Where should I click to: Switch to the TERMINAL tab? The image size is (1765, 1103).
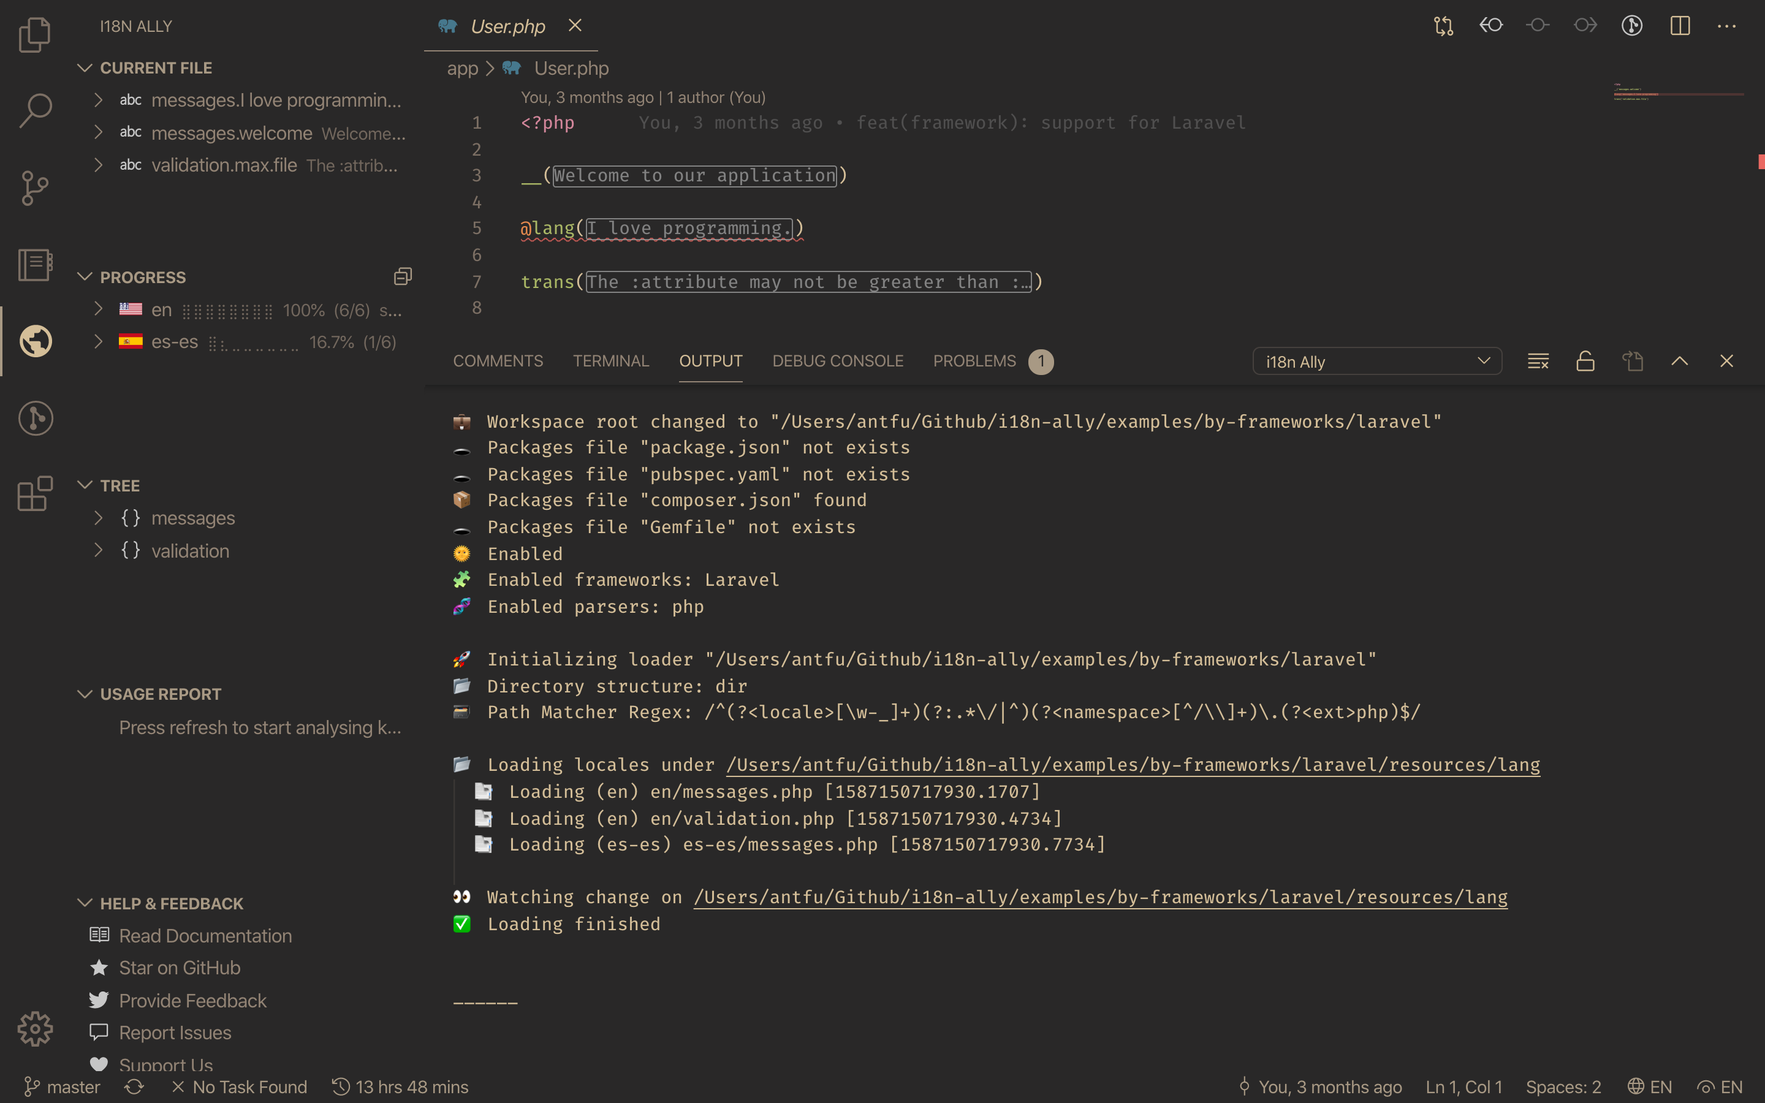611,360
